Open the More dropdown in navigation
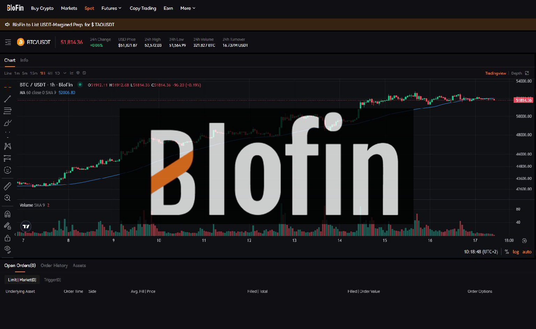 pos(188,8)
